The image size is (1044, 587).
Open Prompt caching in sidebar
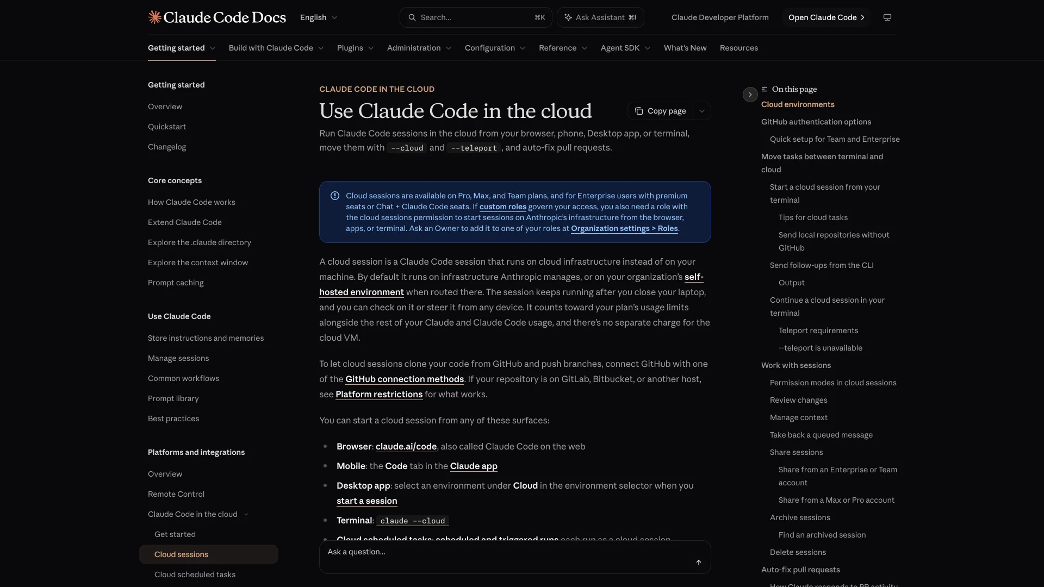[176, 283]
